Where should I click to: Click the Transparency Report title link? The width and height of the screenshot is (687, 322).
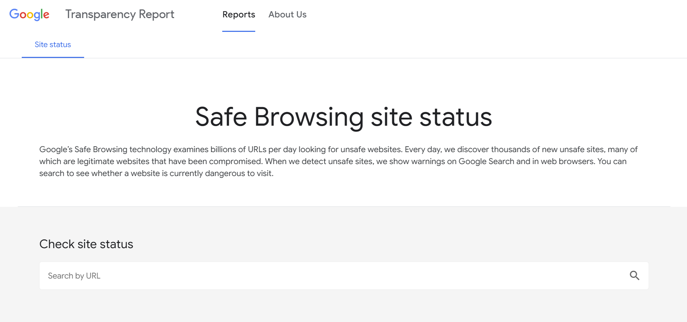120,14
